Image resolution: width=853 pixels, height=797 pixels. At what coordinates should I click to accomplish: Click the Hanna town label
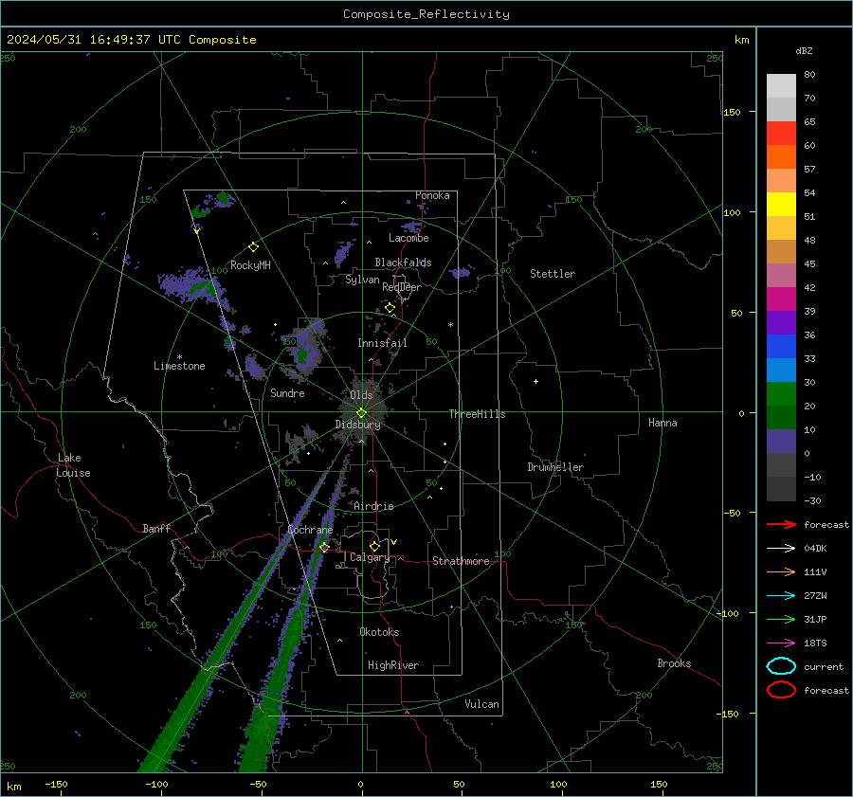click(662, 423)
